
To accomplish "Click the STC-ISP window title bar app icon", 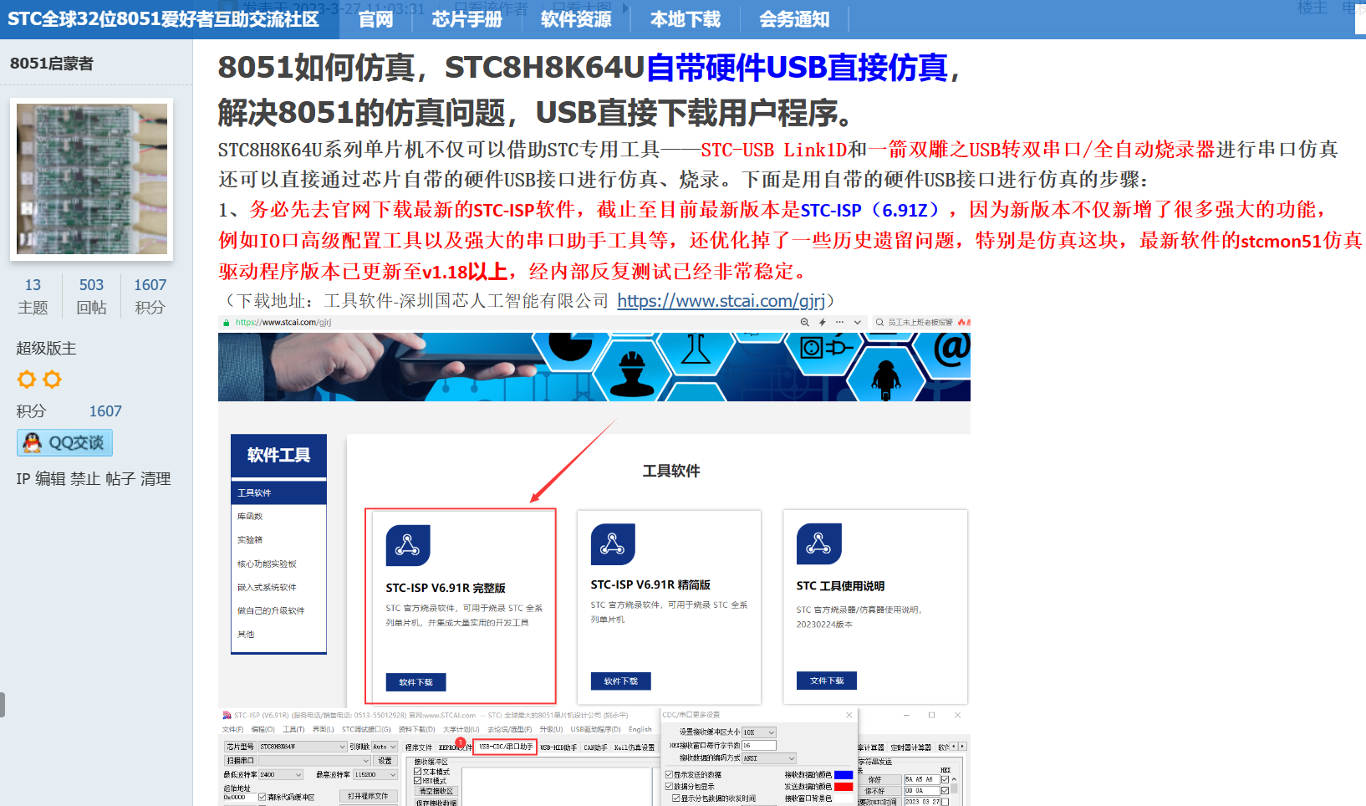I will click(227, 715).
